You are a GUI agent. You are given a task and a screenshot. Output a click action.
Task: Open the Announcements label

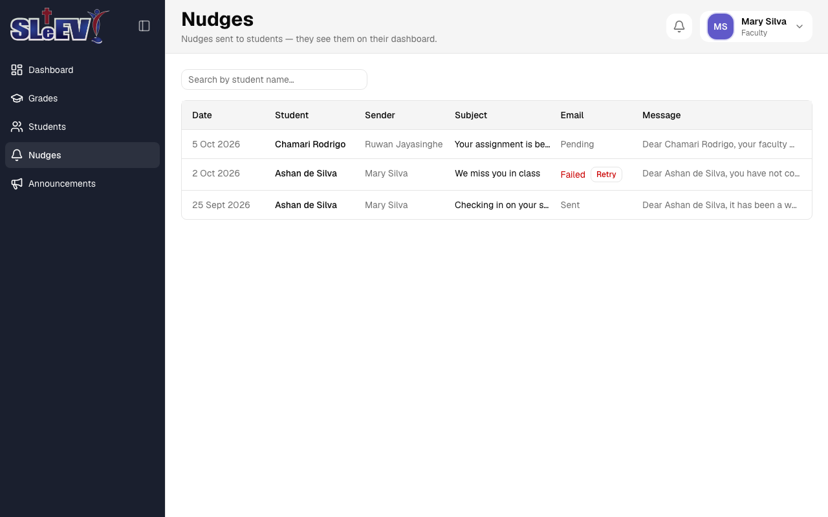point(62,184)
